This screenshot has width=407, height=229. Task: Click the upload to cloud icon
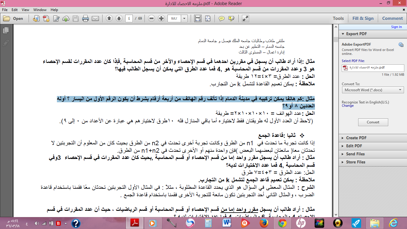[x=66, y=18]
